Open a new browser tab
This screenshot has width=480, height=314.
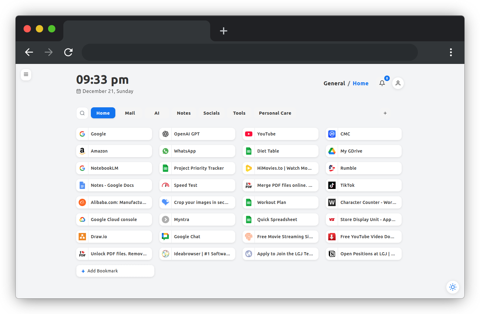223,31
